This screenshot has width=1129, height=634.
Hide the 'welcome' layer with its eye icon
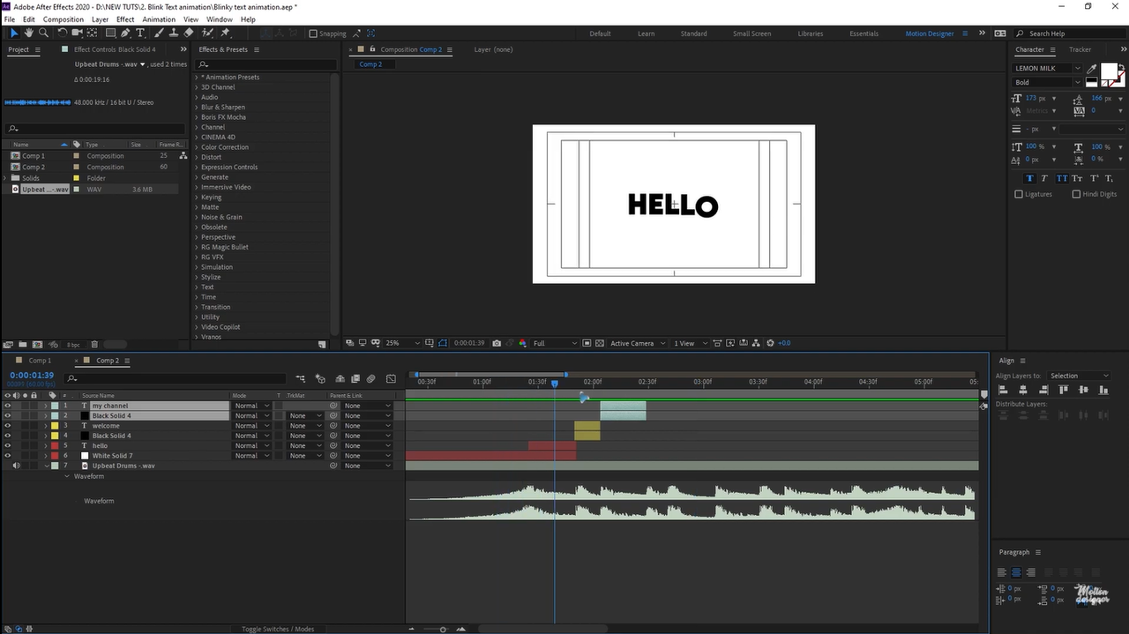click(x=8, y=426)
